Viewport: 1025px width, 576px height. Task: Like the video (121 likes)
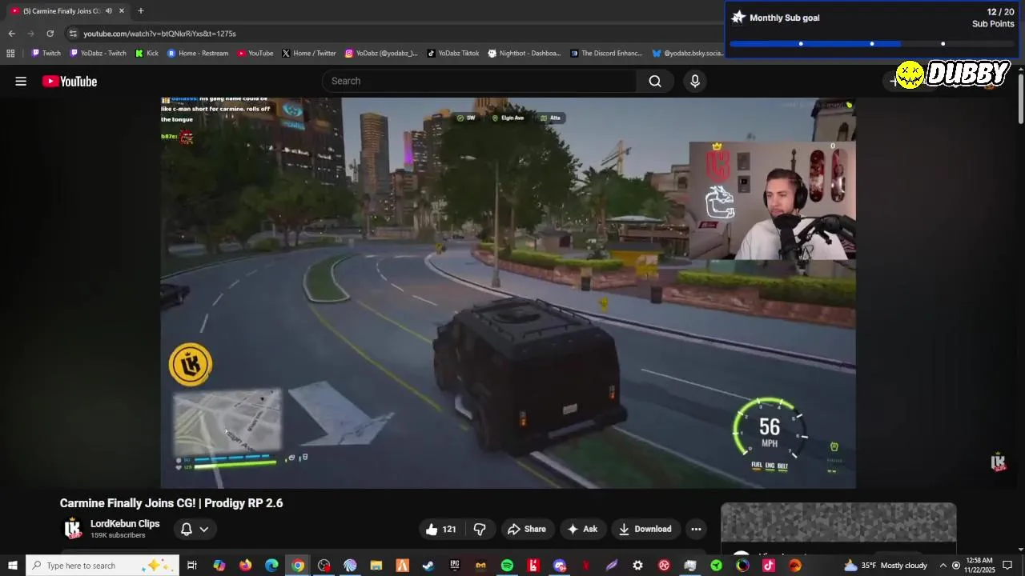click(x=441, y=529)
